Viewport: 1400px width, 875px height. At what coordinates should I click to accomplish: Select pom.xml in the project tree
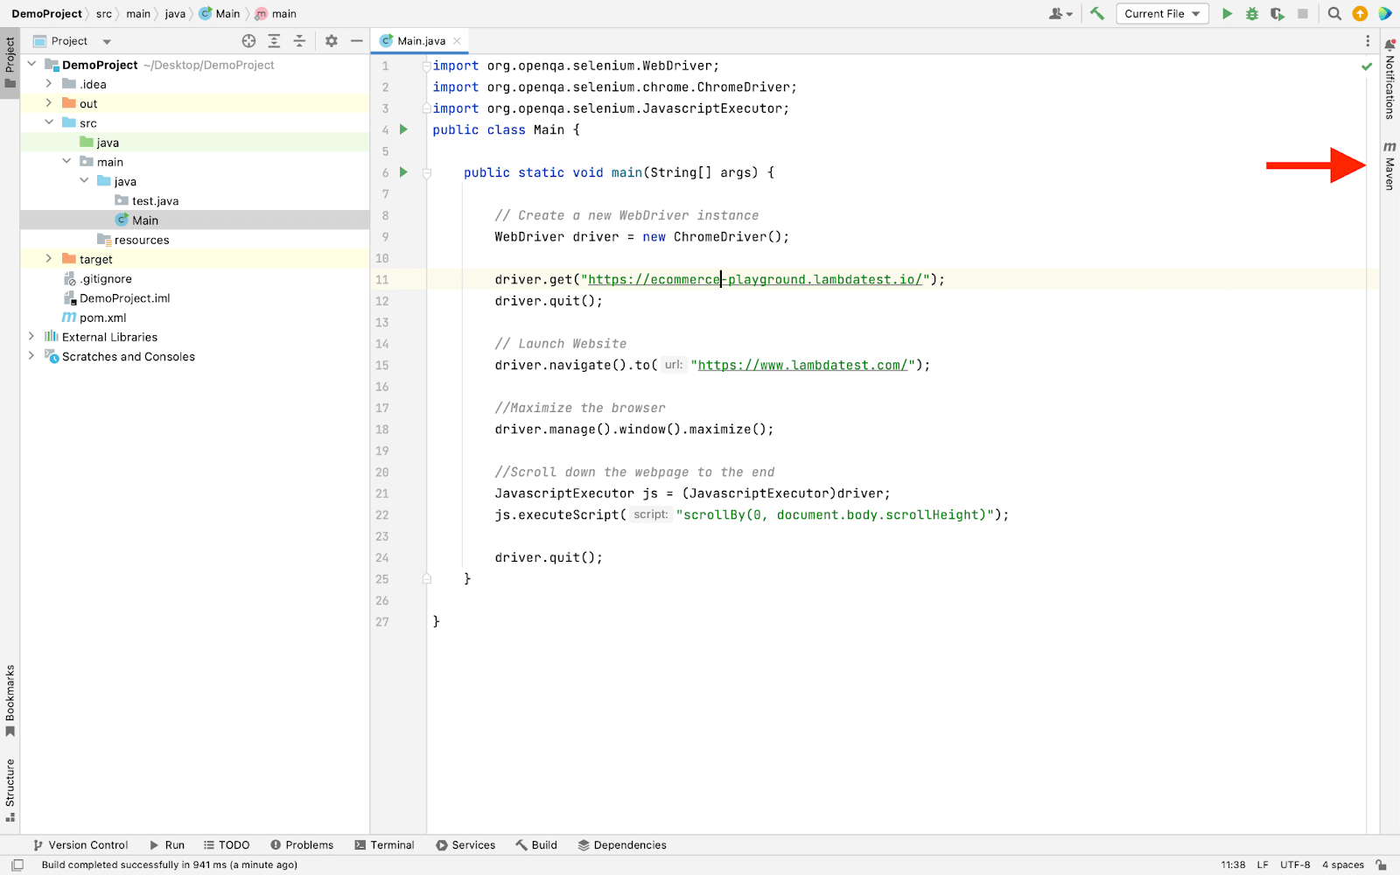coord(102,318)
